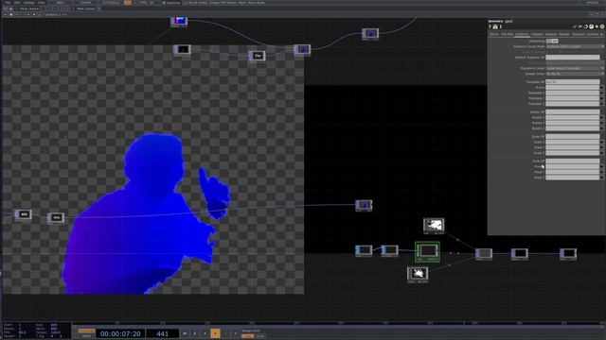The image size is (606, 340).
Task: Click the comment pencil icon in parameter header
Action: tap(575, 26)
